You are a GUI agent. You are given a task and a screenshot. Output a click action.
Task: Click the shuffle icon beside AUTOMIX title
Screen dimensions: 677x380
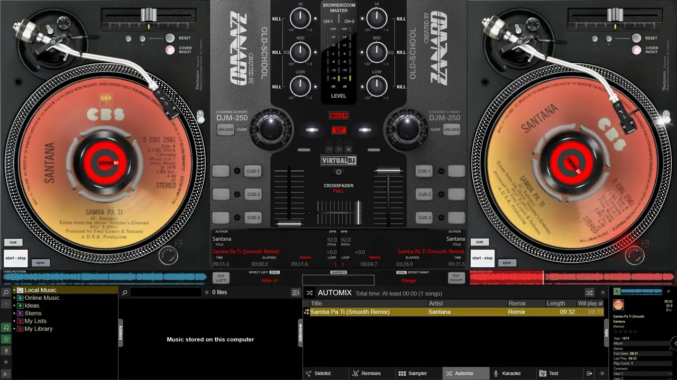(x=309, y=292)
